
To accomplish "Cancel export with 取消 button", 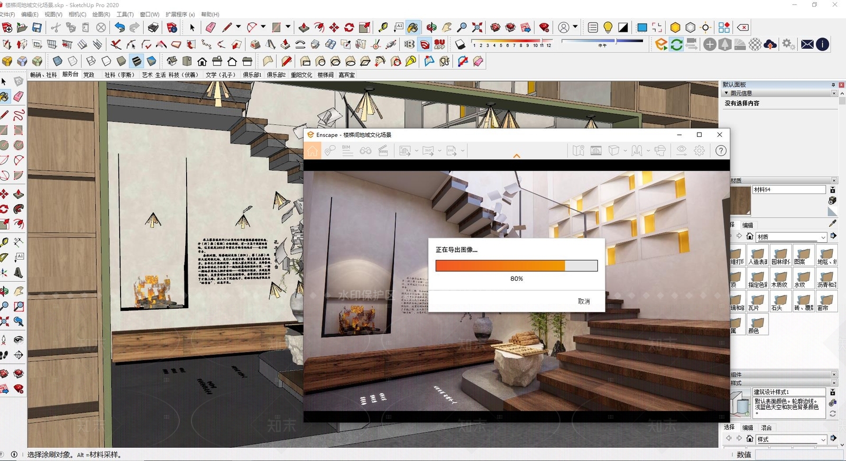I will pyautogui.click(x=584, y=301).
